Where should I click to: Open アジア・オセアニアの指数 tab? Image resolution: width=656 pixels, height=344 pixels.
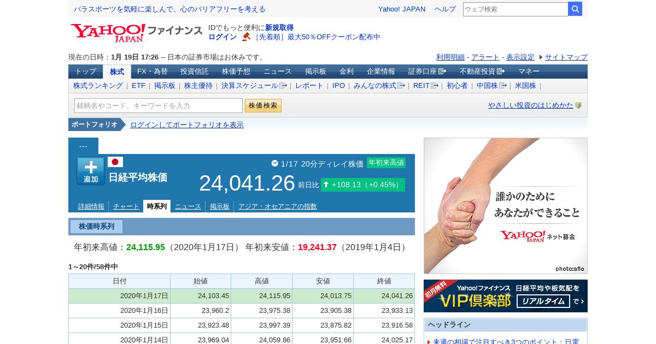coord(278,206)
